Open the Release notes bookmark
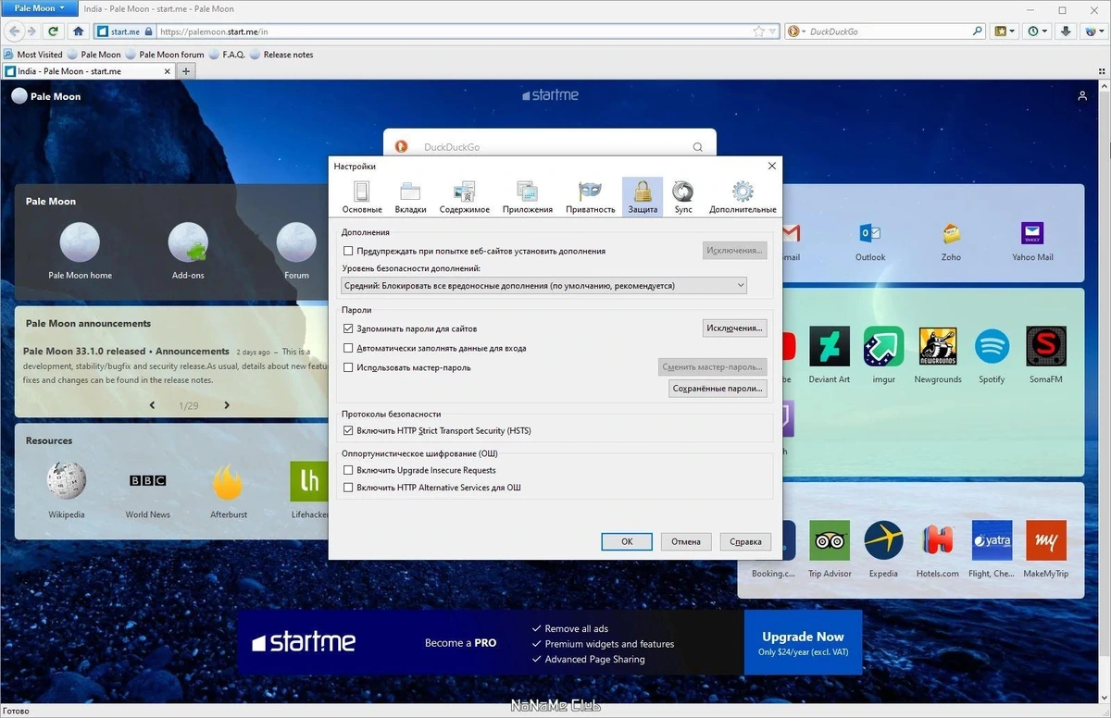 (x=282, y=55)
